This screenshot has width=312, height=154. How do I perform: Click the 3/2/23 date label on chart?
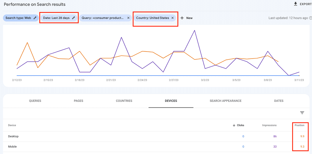click(205, 80)
